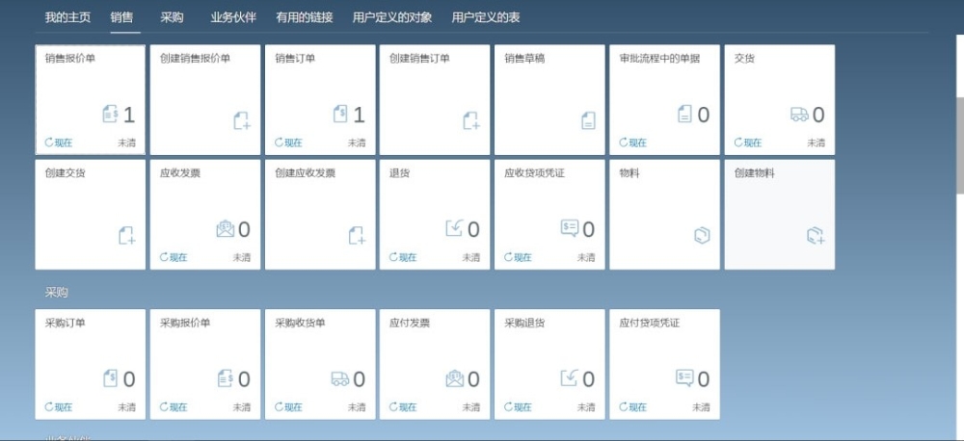Click the 创建物料 add cube icon
The width and height of the screenshot is (964, 441).
[816, 235]
